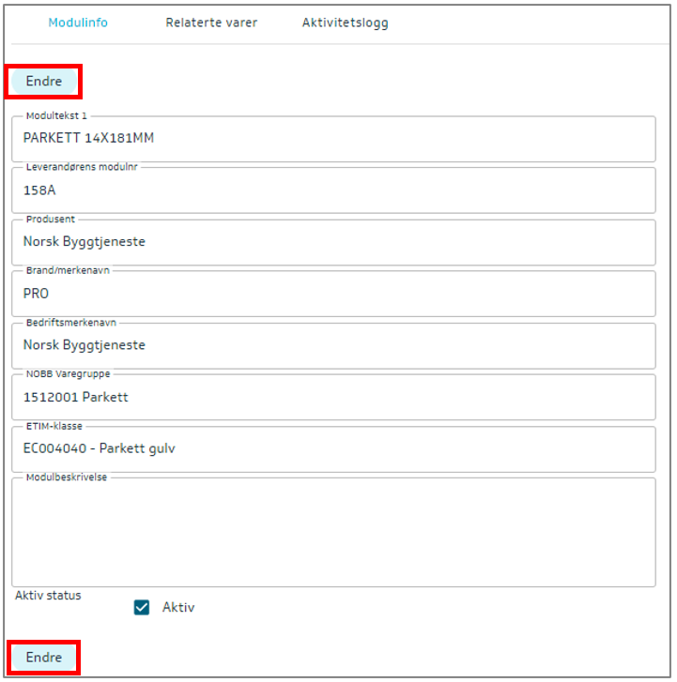Select the Produsent input field
Screen dimensions: 677x682
pos(333,242)
